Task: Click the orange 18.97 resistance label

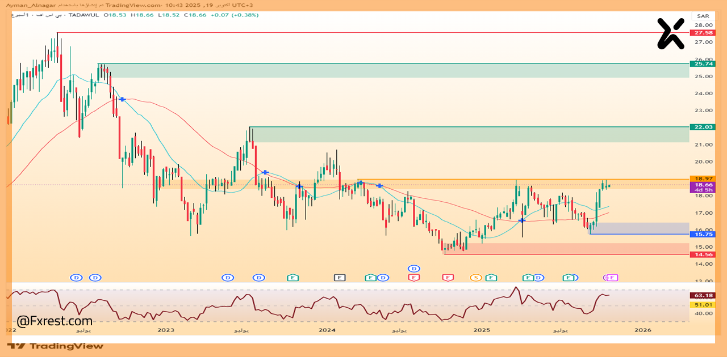Action: [x=701, y=178]
